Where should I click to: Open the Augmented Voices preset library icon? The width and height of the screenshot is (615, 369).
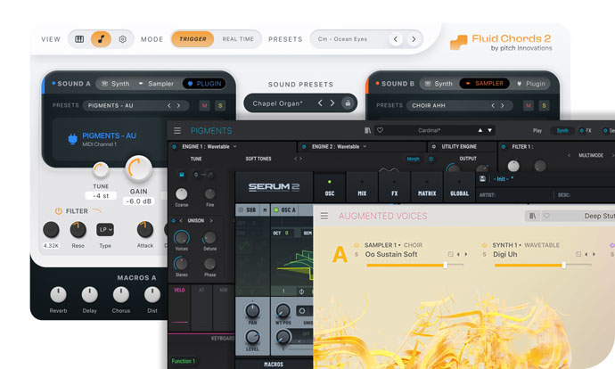click(x=532, y=216)
